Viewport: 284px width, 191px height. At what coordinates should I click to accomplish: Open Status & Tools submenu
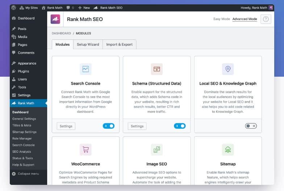[22, 158]
